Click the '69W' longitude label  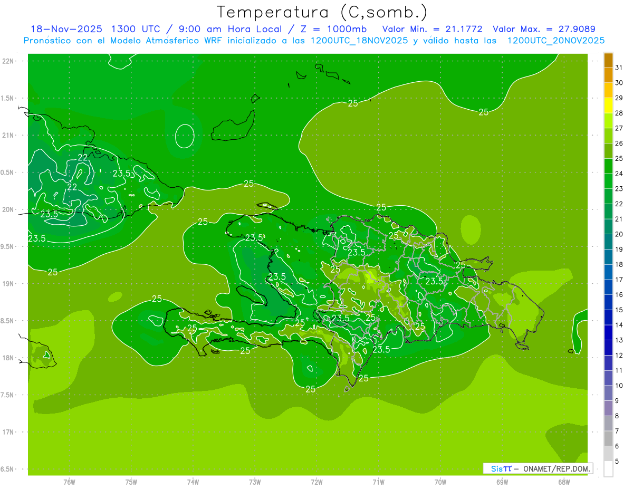pos(502,482)
